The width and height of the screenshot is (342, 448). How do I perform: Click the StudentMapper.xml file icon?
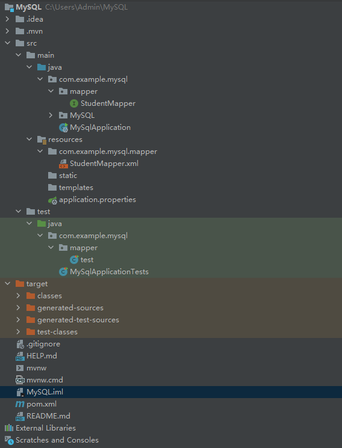coord(63,164)
